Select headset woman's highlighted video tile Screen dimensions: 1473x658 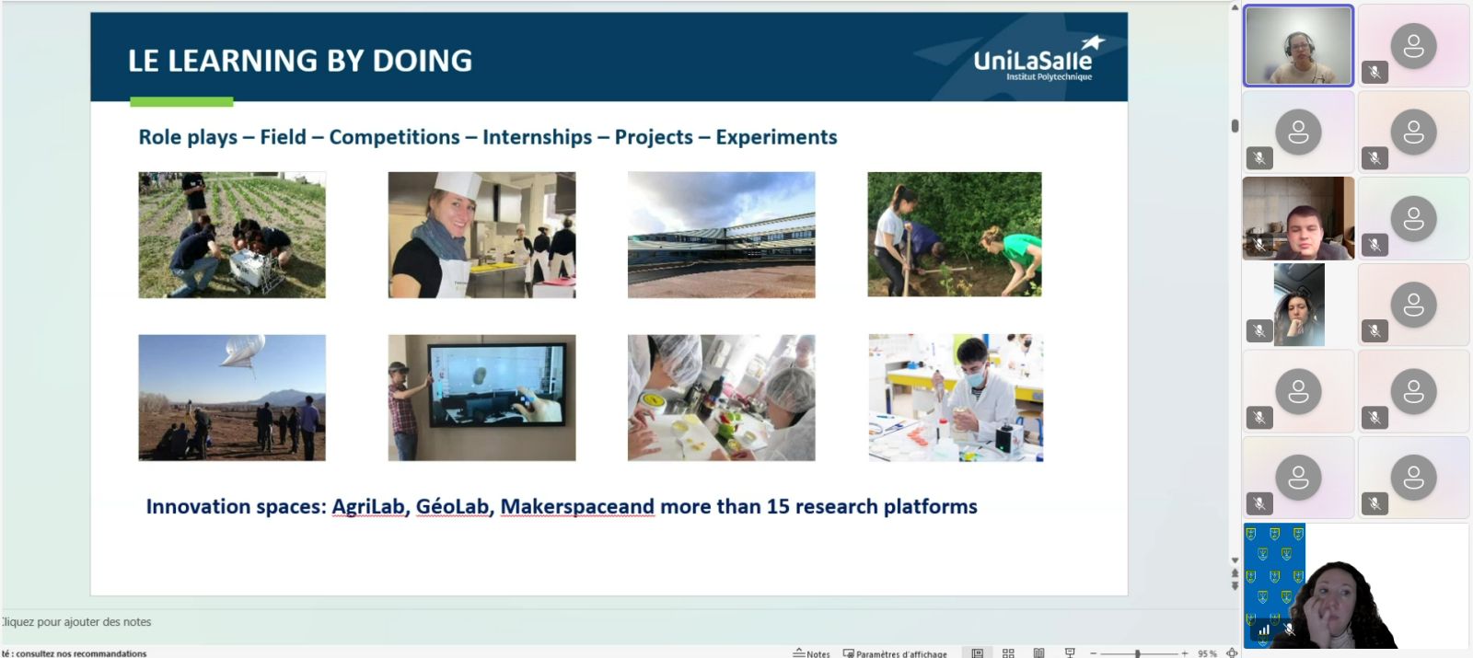click(x=1298, y=46)
